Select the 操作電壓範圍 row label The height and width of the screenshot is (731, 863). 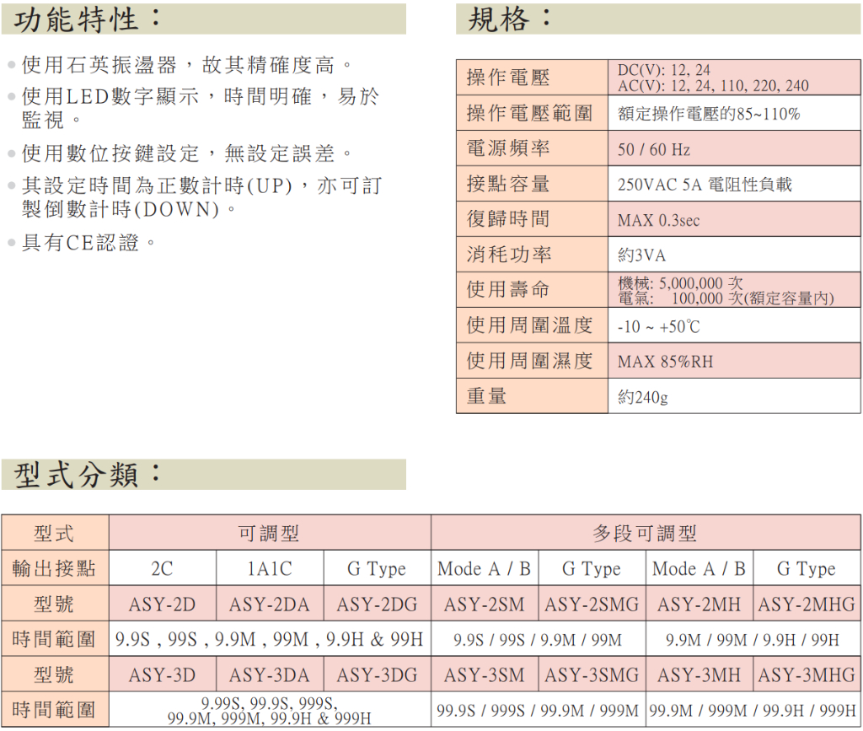pos(530,113)
